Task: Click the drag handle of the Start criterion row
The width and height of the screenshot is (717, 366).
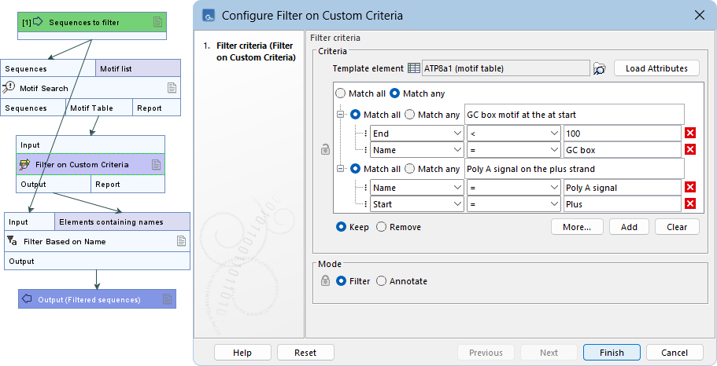Action: [x=365, y=204]
